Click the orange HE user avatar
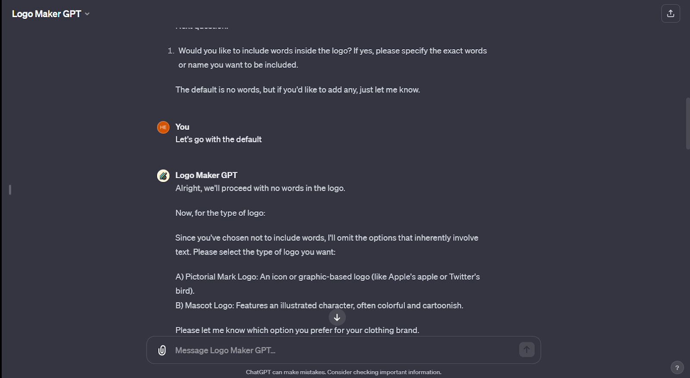The width and height of the screenshot is (690, 378). click(163, 127)
